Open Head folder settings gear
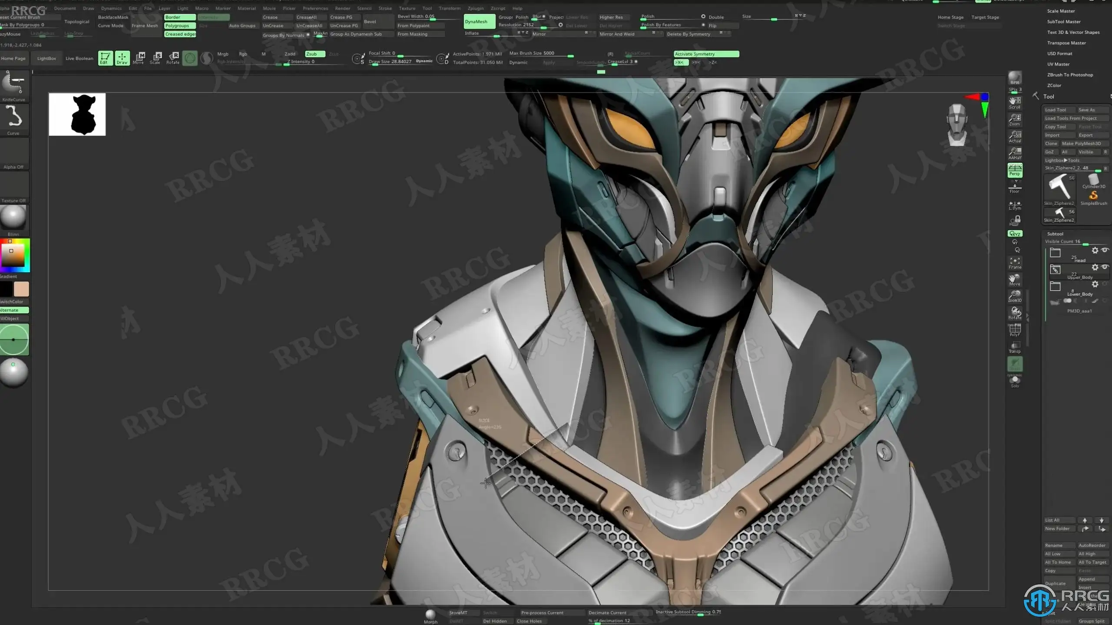The width and height of the screenshot is (1112, 625). pyautogui.click(x=1095, y=250)
